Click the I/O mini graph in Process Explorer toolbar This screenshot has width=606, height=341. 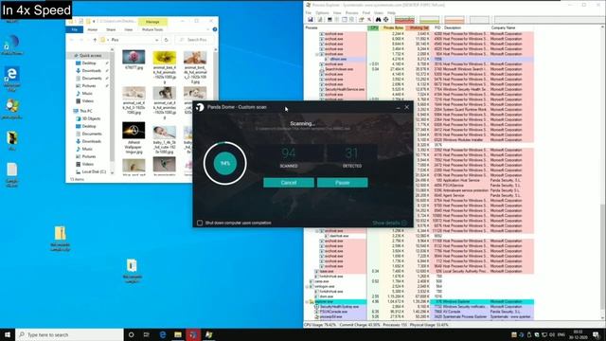[x=454, y=19]
